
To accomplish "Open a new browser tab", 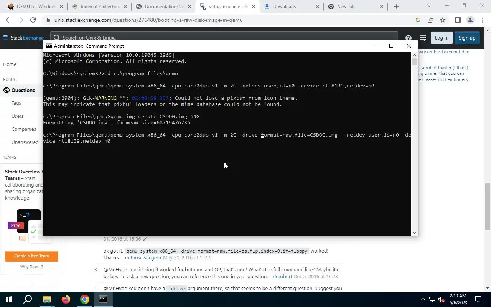I will 396,7.
